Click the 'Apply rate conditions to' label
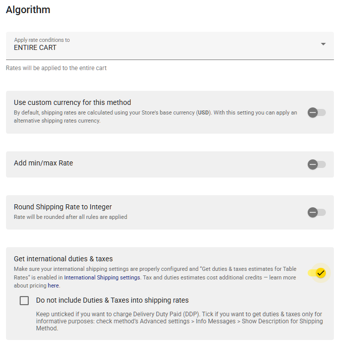Image resolution: width=342 pixels, height=344 pixels. tap(42, 40)
